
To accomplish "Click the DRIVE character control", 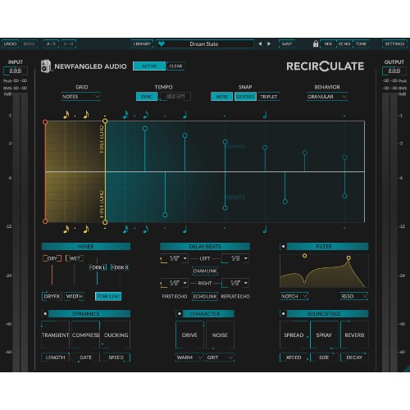I will 189,335.
